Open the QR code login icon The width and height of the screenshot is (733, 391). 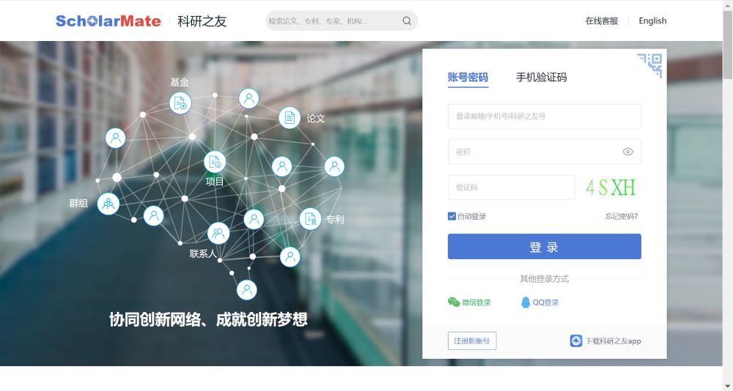click(650, 65)
